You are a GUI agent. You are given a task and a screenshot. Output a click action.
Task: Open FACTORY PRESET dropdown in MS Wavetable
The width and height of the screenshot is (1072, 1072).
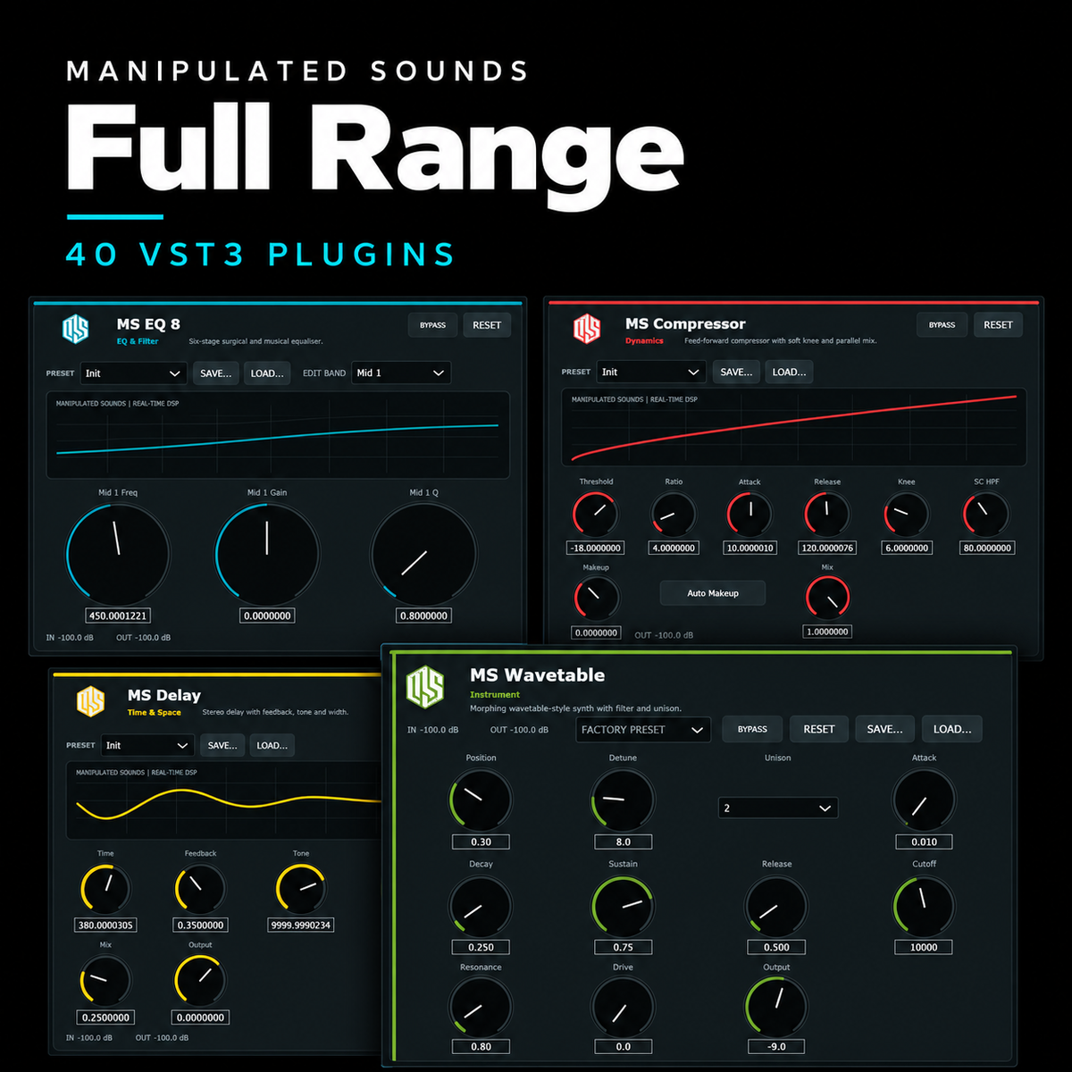pos(643,730)
